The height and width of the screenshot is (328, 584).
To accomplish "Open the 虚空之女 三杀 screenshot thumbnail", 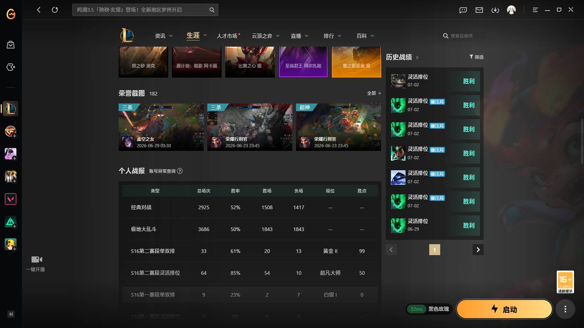I will 161,127.
